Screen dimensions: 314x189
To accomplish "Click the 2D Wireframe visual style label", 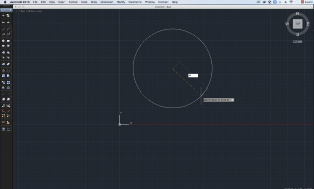I will click(x=35, y=11).
